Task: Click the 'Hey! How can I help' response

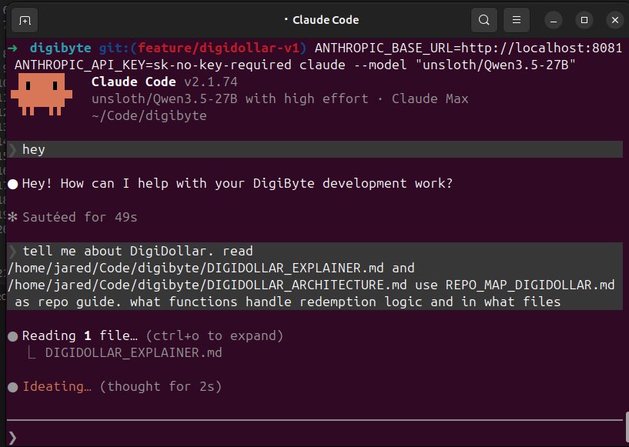Action: pyautogui.click(x=237, y=184)
